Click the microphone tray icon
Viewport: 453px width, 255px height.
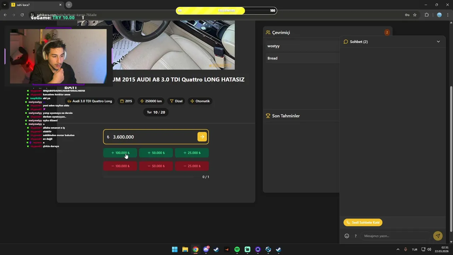coord(406,249)
